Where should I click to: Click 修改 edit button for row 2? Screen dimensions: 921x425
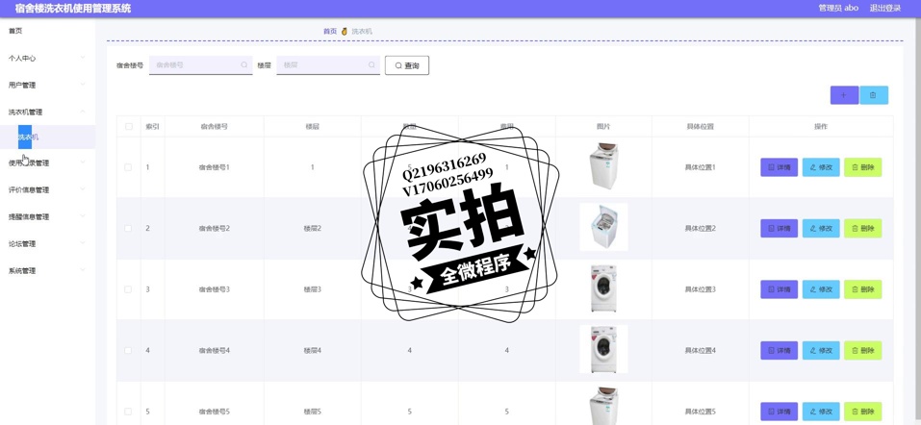click(x=821, y=229)
